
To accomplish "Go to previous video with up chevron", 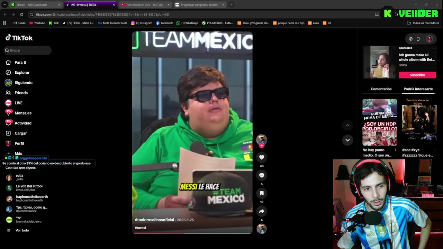I will (347, 125).
